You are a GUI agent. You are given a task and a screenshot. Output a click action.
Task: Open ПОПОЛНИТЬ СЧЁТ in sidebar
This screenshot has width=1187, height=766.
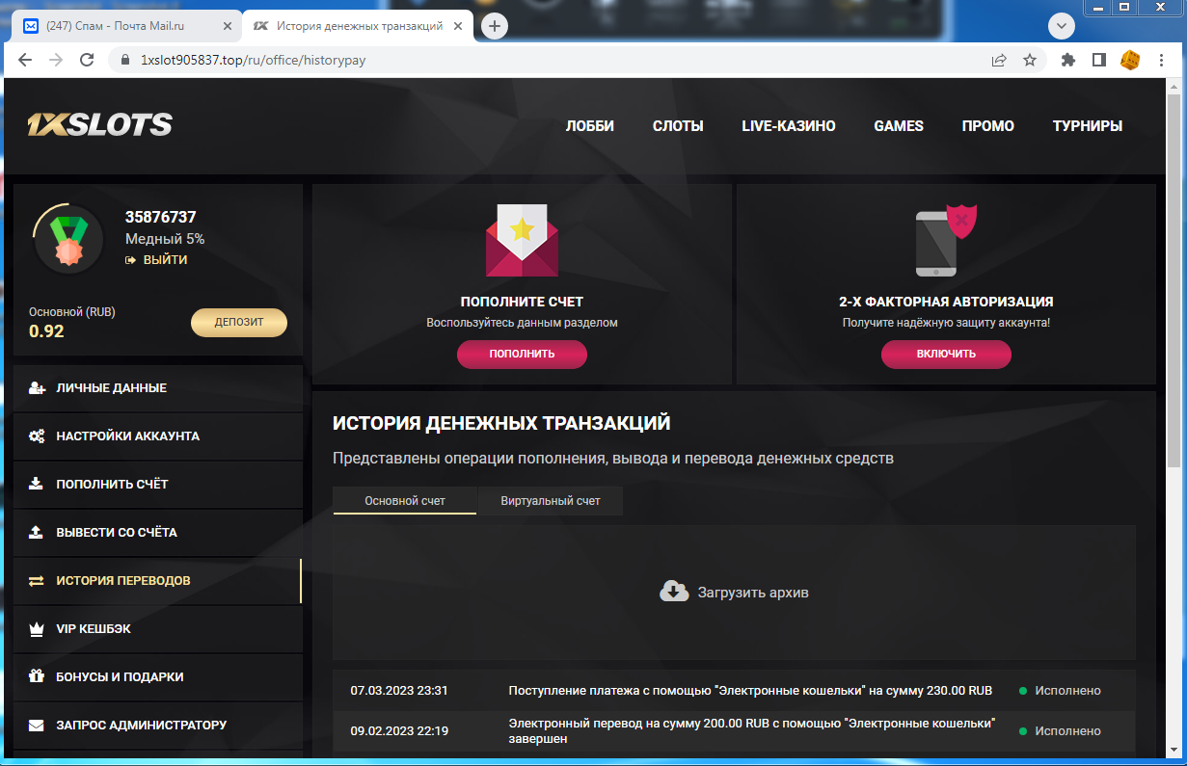pos(158,485)
